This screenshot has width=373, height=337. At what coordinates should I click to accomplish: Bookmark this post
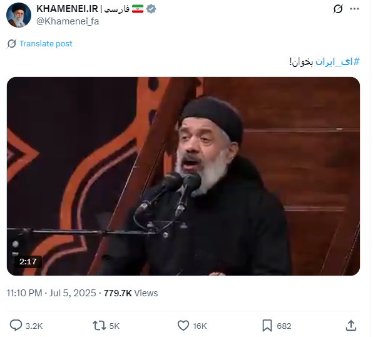click(x=267, y=326)
